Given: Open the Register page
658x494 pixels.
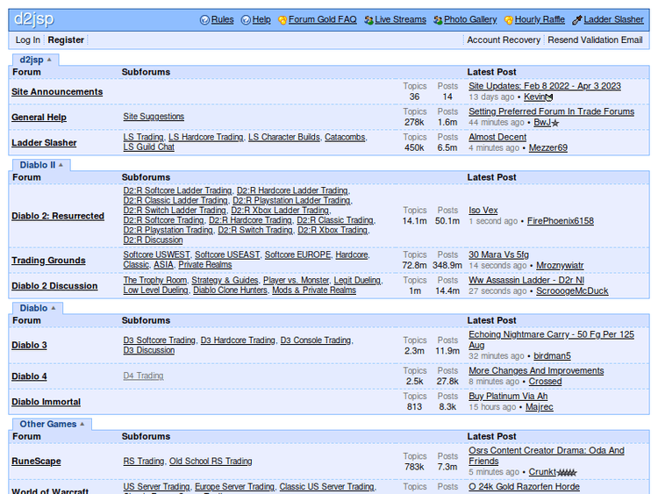Looking at the screenshot, I should tap(66, 40).
